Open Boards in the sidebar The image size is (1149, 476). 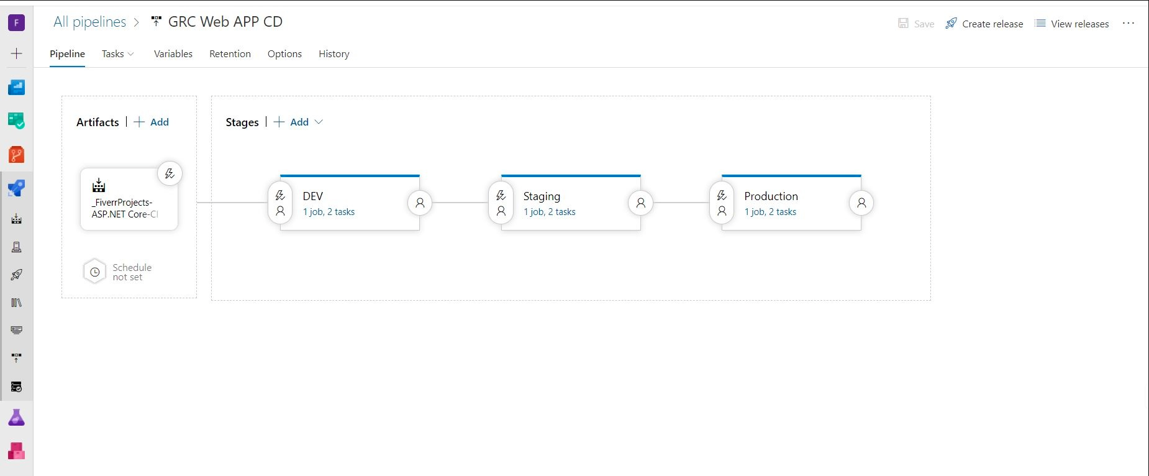coord(16,121)
